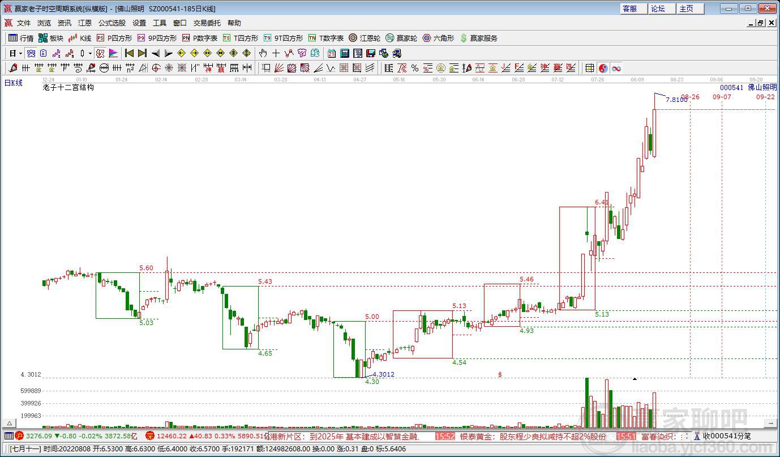The image size is (780, 457).
Task: Open the 资讯 menu
Action: pyautogui.click(x=65, y=23)
